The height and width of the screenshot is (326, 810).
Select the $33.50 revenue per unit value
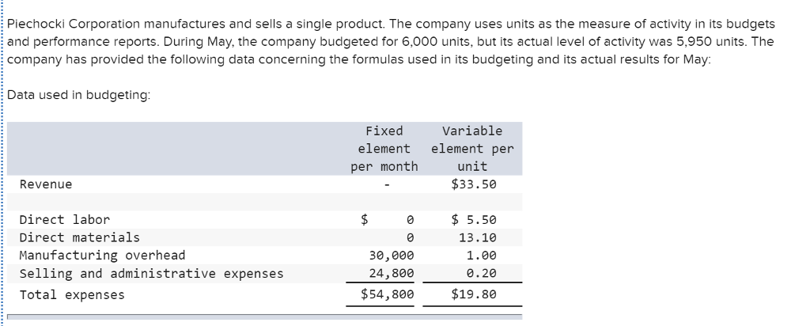pyautogui.click(x=473, y=184)
